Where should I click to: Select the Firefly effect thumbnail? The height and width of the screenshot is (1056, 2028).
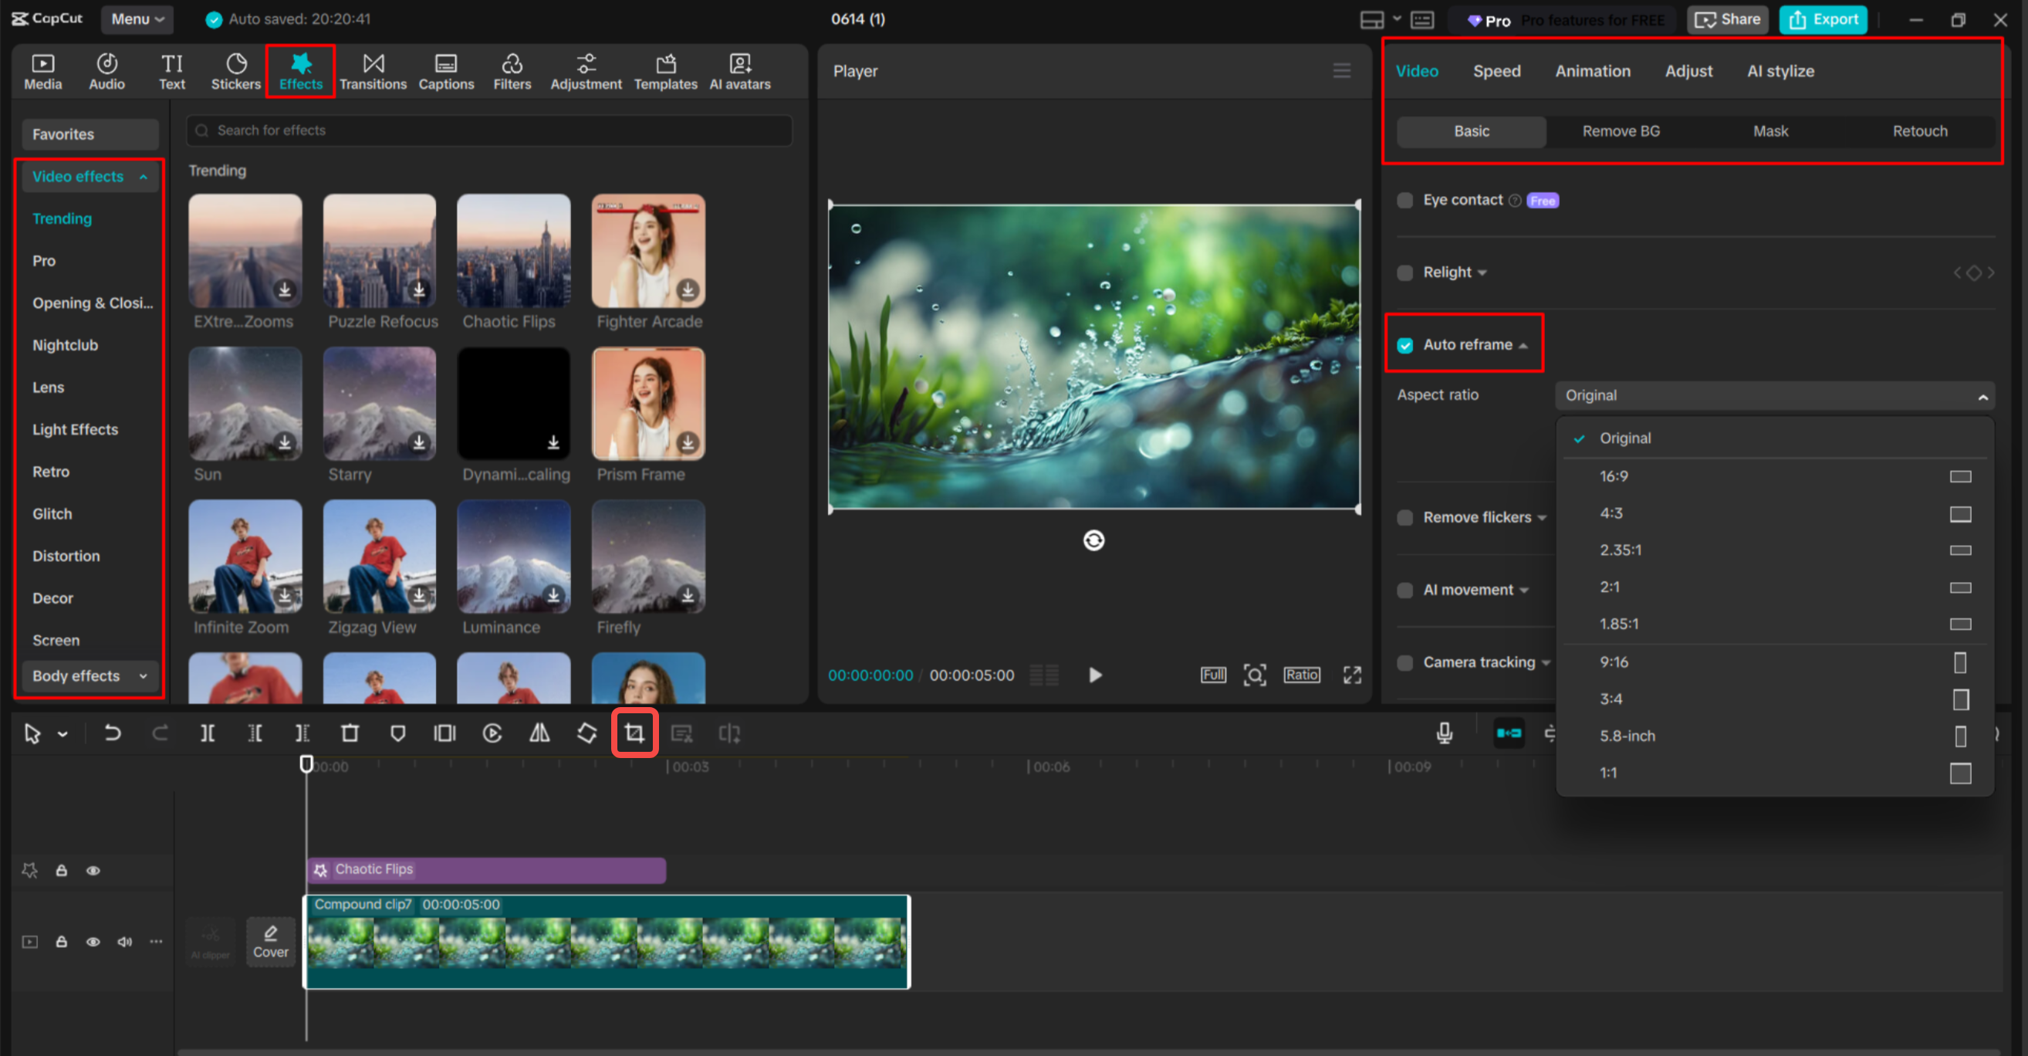coord(648,559)
